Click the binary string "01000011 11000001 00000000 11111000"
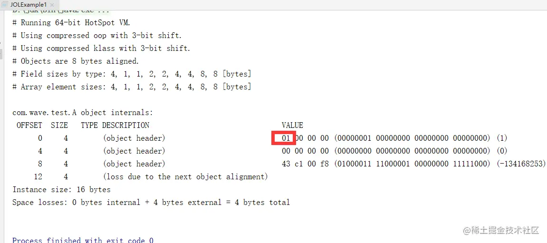 point(413,164)
